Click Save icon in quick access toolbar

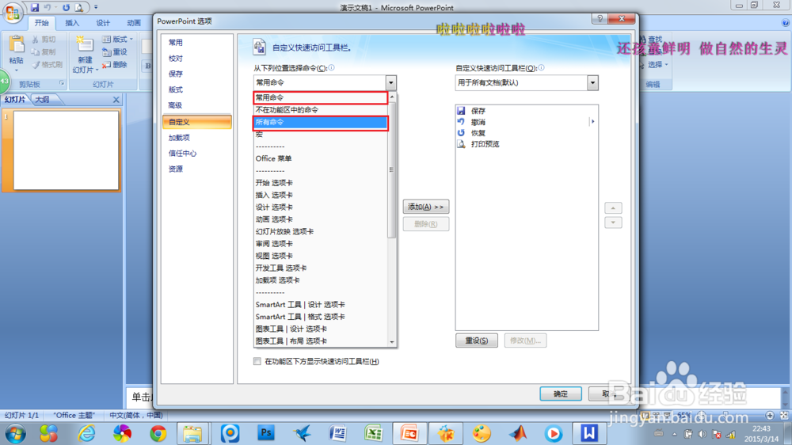click(x=34, y=8)
